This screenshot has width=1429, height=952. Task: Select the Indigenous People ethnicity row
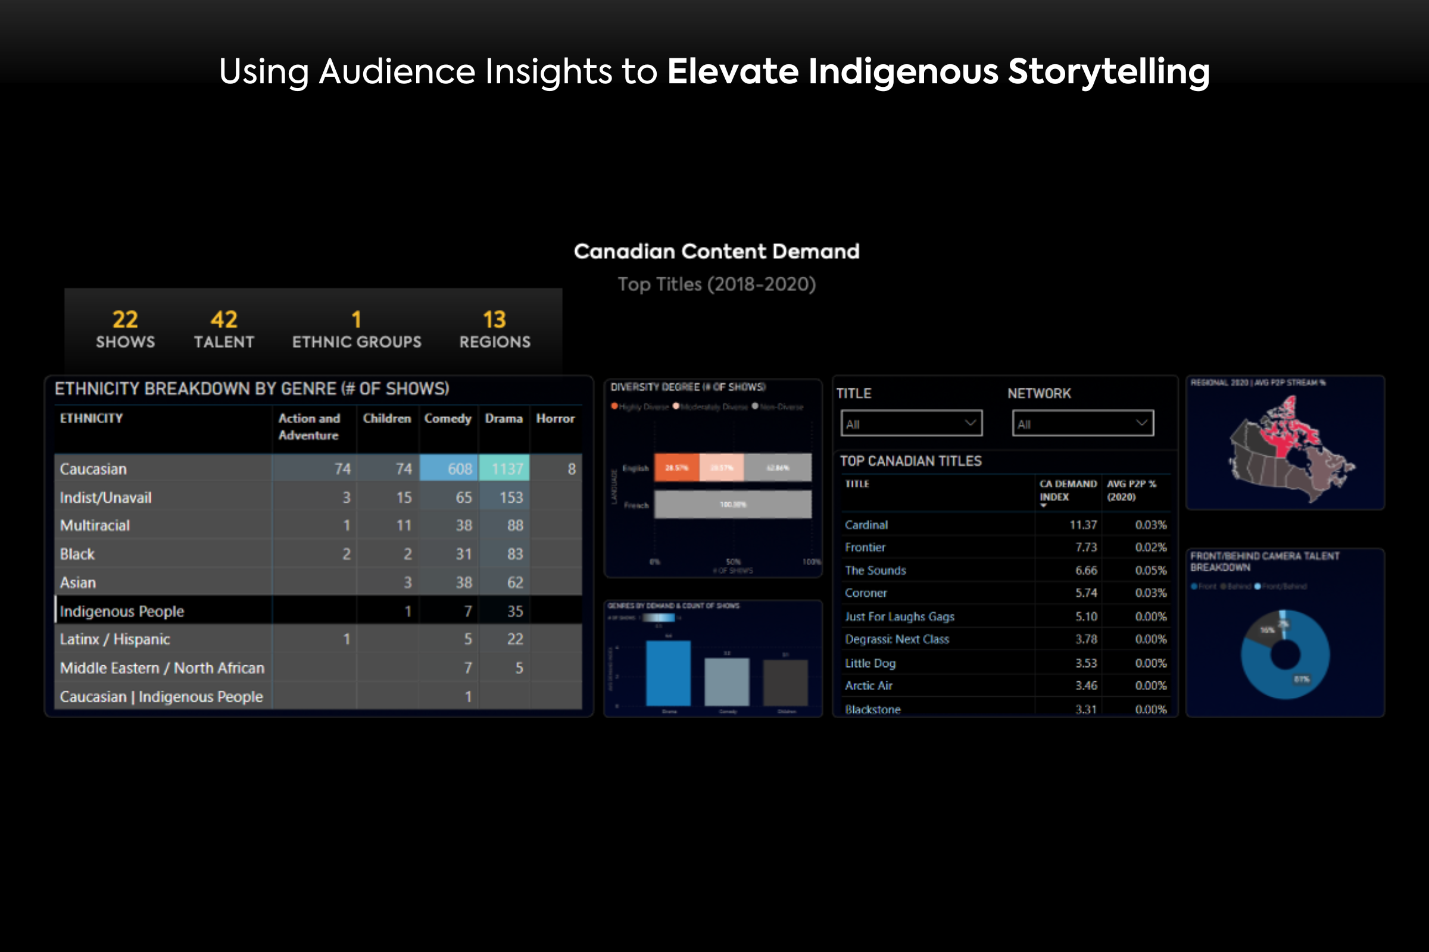click(121, 611)
